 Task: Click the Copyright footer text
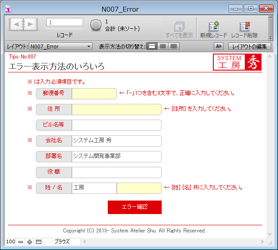click(134, 231)
